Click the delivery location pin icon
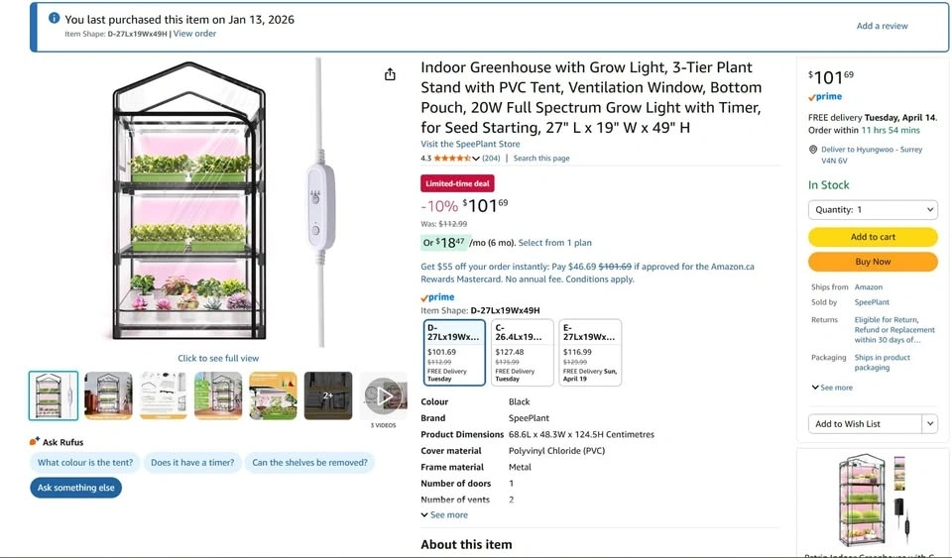 point(813,150)
